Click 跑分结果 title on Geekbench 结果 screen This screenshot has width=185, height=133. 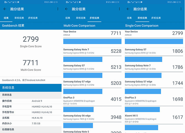click(x=17, y=9)
